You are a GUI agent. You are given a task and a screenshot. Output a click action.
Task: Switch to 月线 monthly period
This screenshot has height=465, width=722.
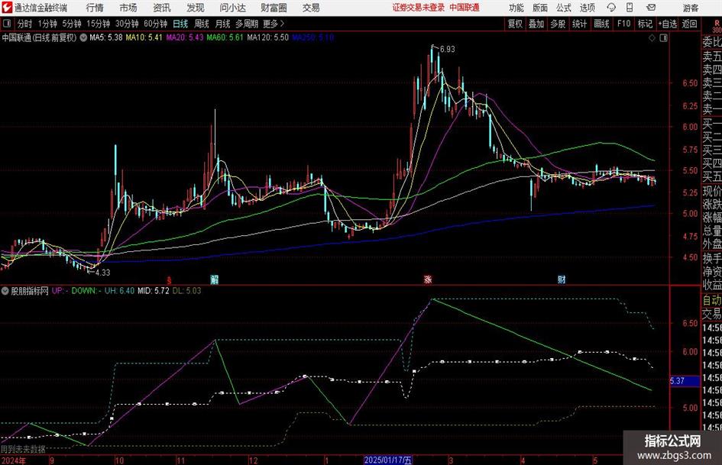click(x=223, y=24)
